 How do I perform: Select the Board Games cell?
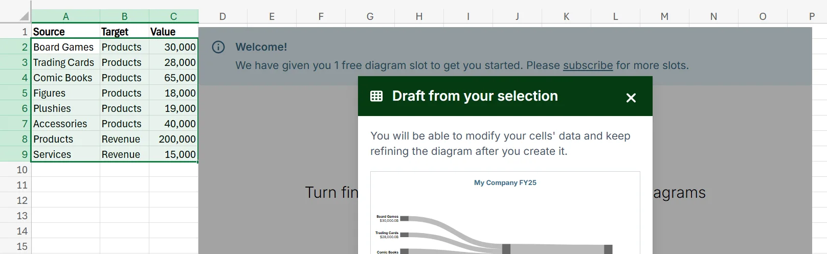65,47
